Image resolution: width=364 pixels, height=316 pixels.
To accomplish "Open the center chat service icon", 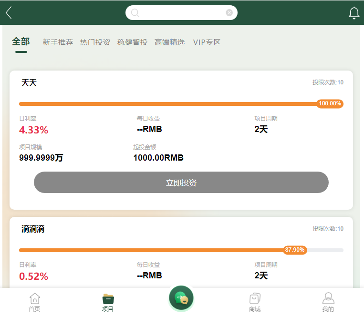I will (181, 298).
